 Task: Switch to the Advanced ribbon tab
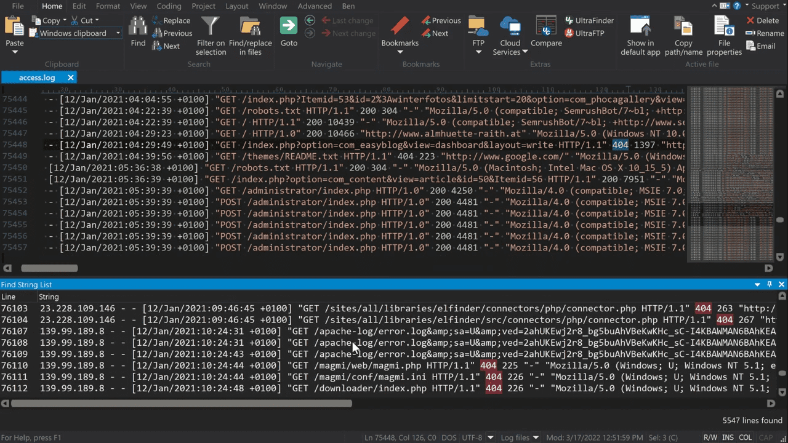[315, 6]
